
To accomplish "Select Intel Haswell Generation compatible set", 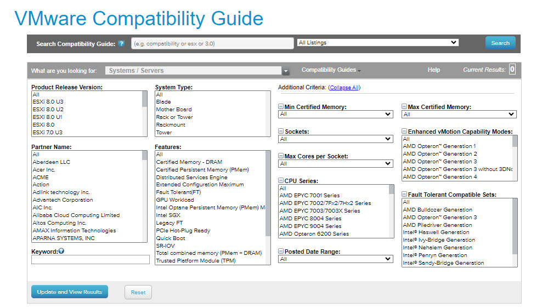I will 436,232.
